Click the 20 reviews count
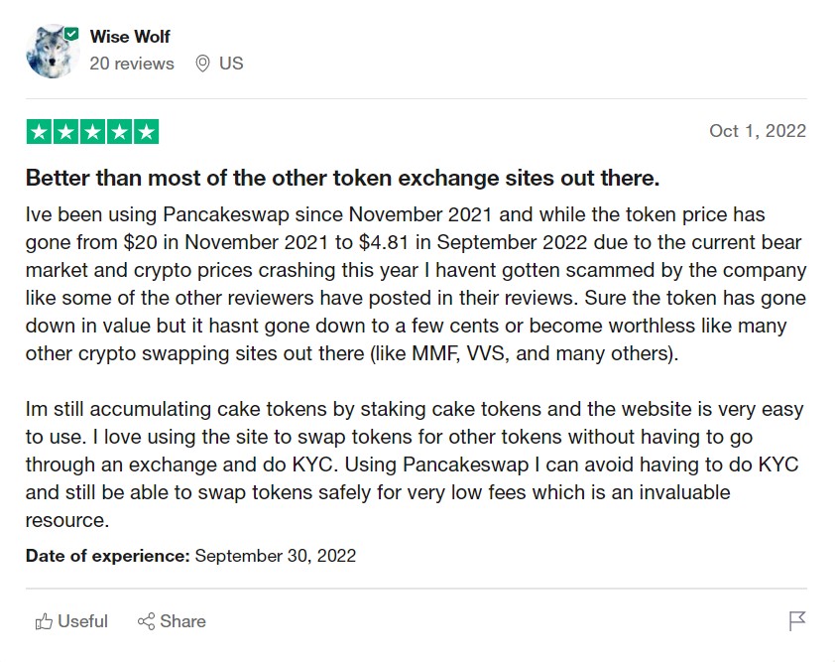835x662 pixels. [132, 64]
